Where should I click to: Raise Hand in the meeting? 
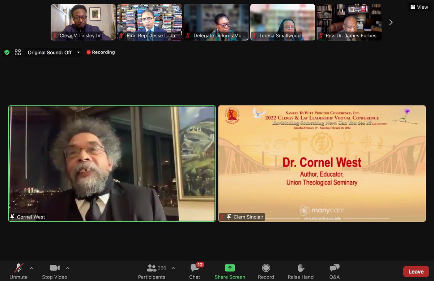tap(301, 272)
